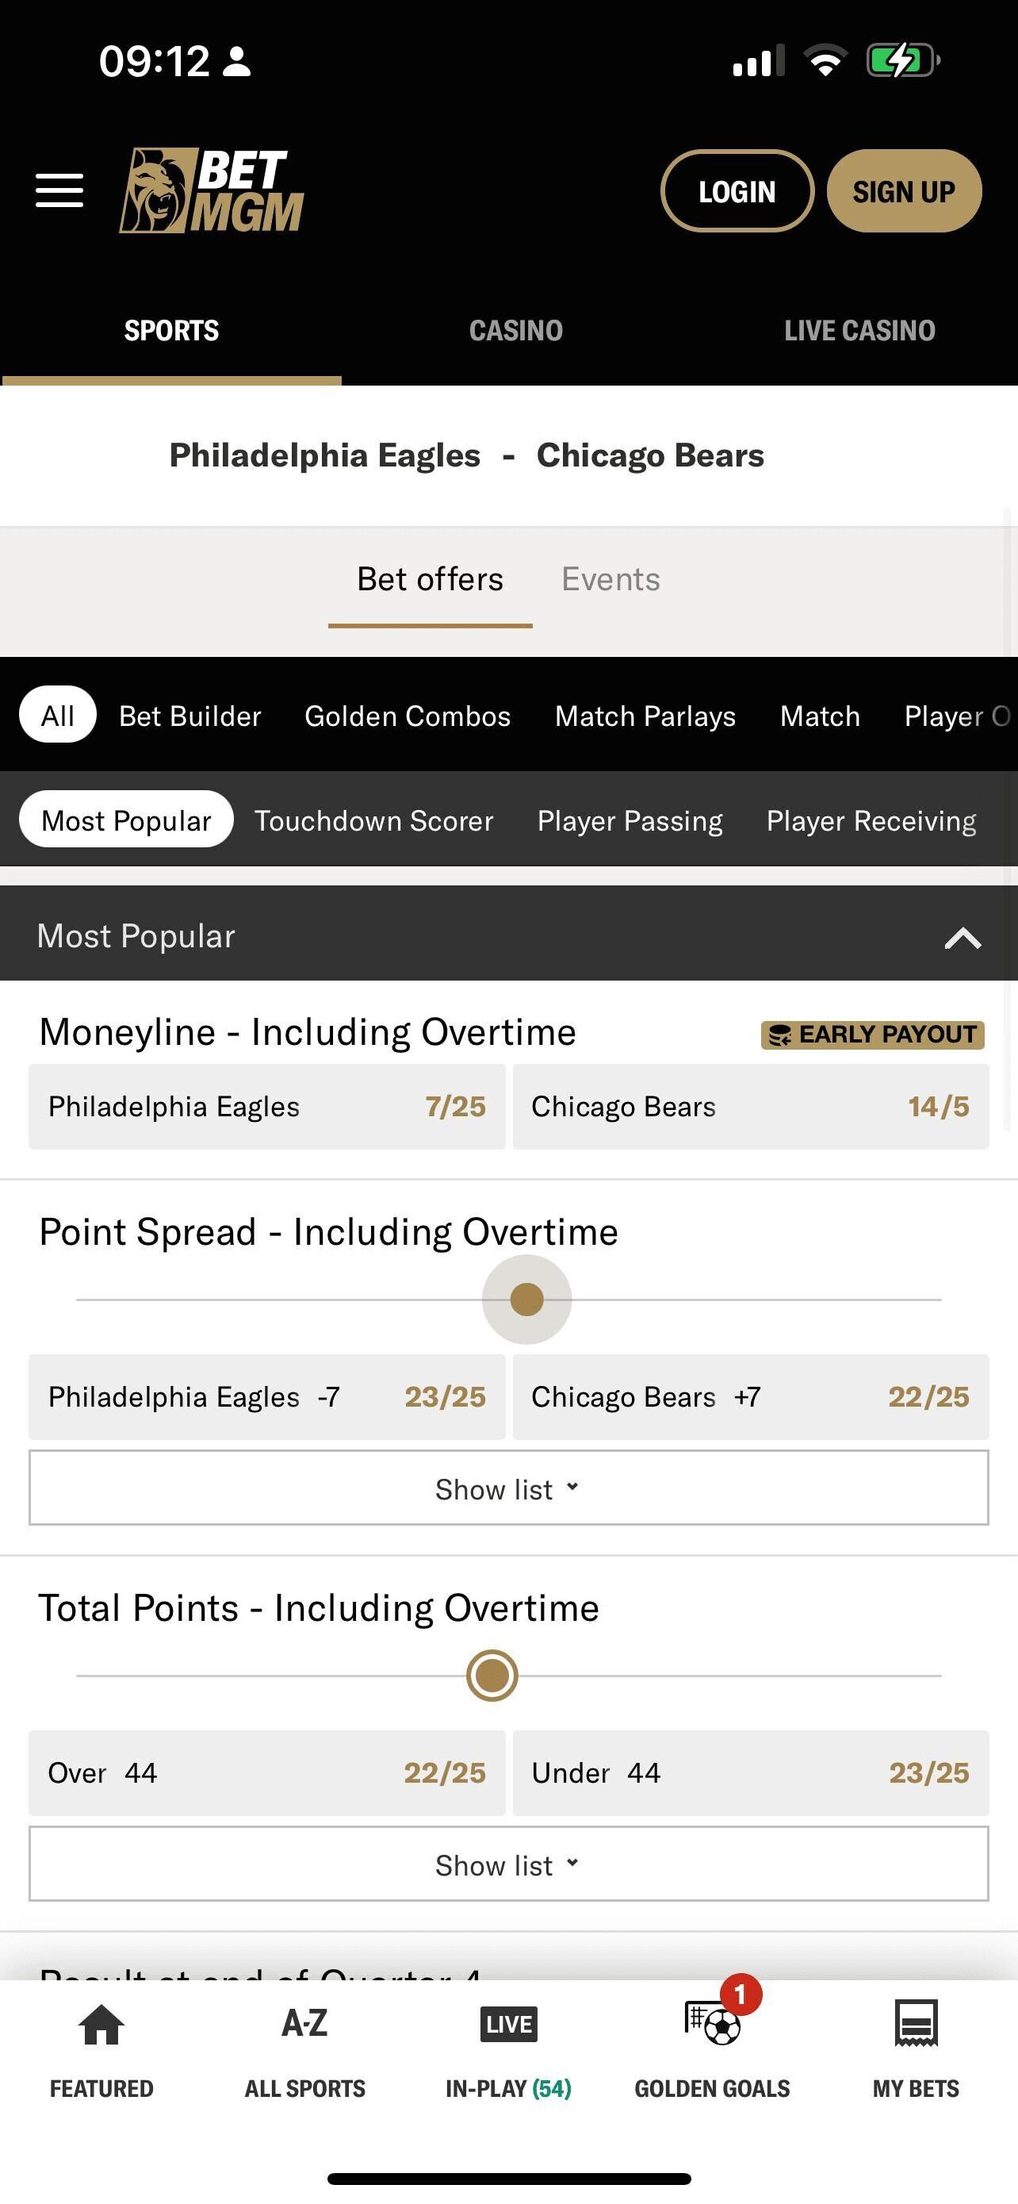Open the hamburger menu
Image resolution: width=1018 pixels, height=2204 pixels.
[x=59, y=190]
